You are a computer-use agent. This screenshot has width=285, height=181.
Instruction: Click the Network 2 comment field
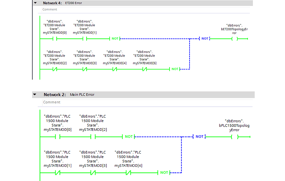(147, 102)
